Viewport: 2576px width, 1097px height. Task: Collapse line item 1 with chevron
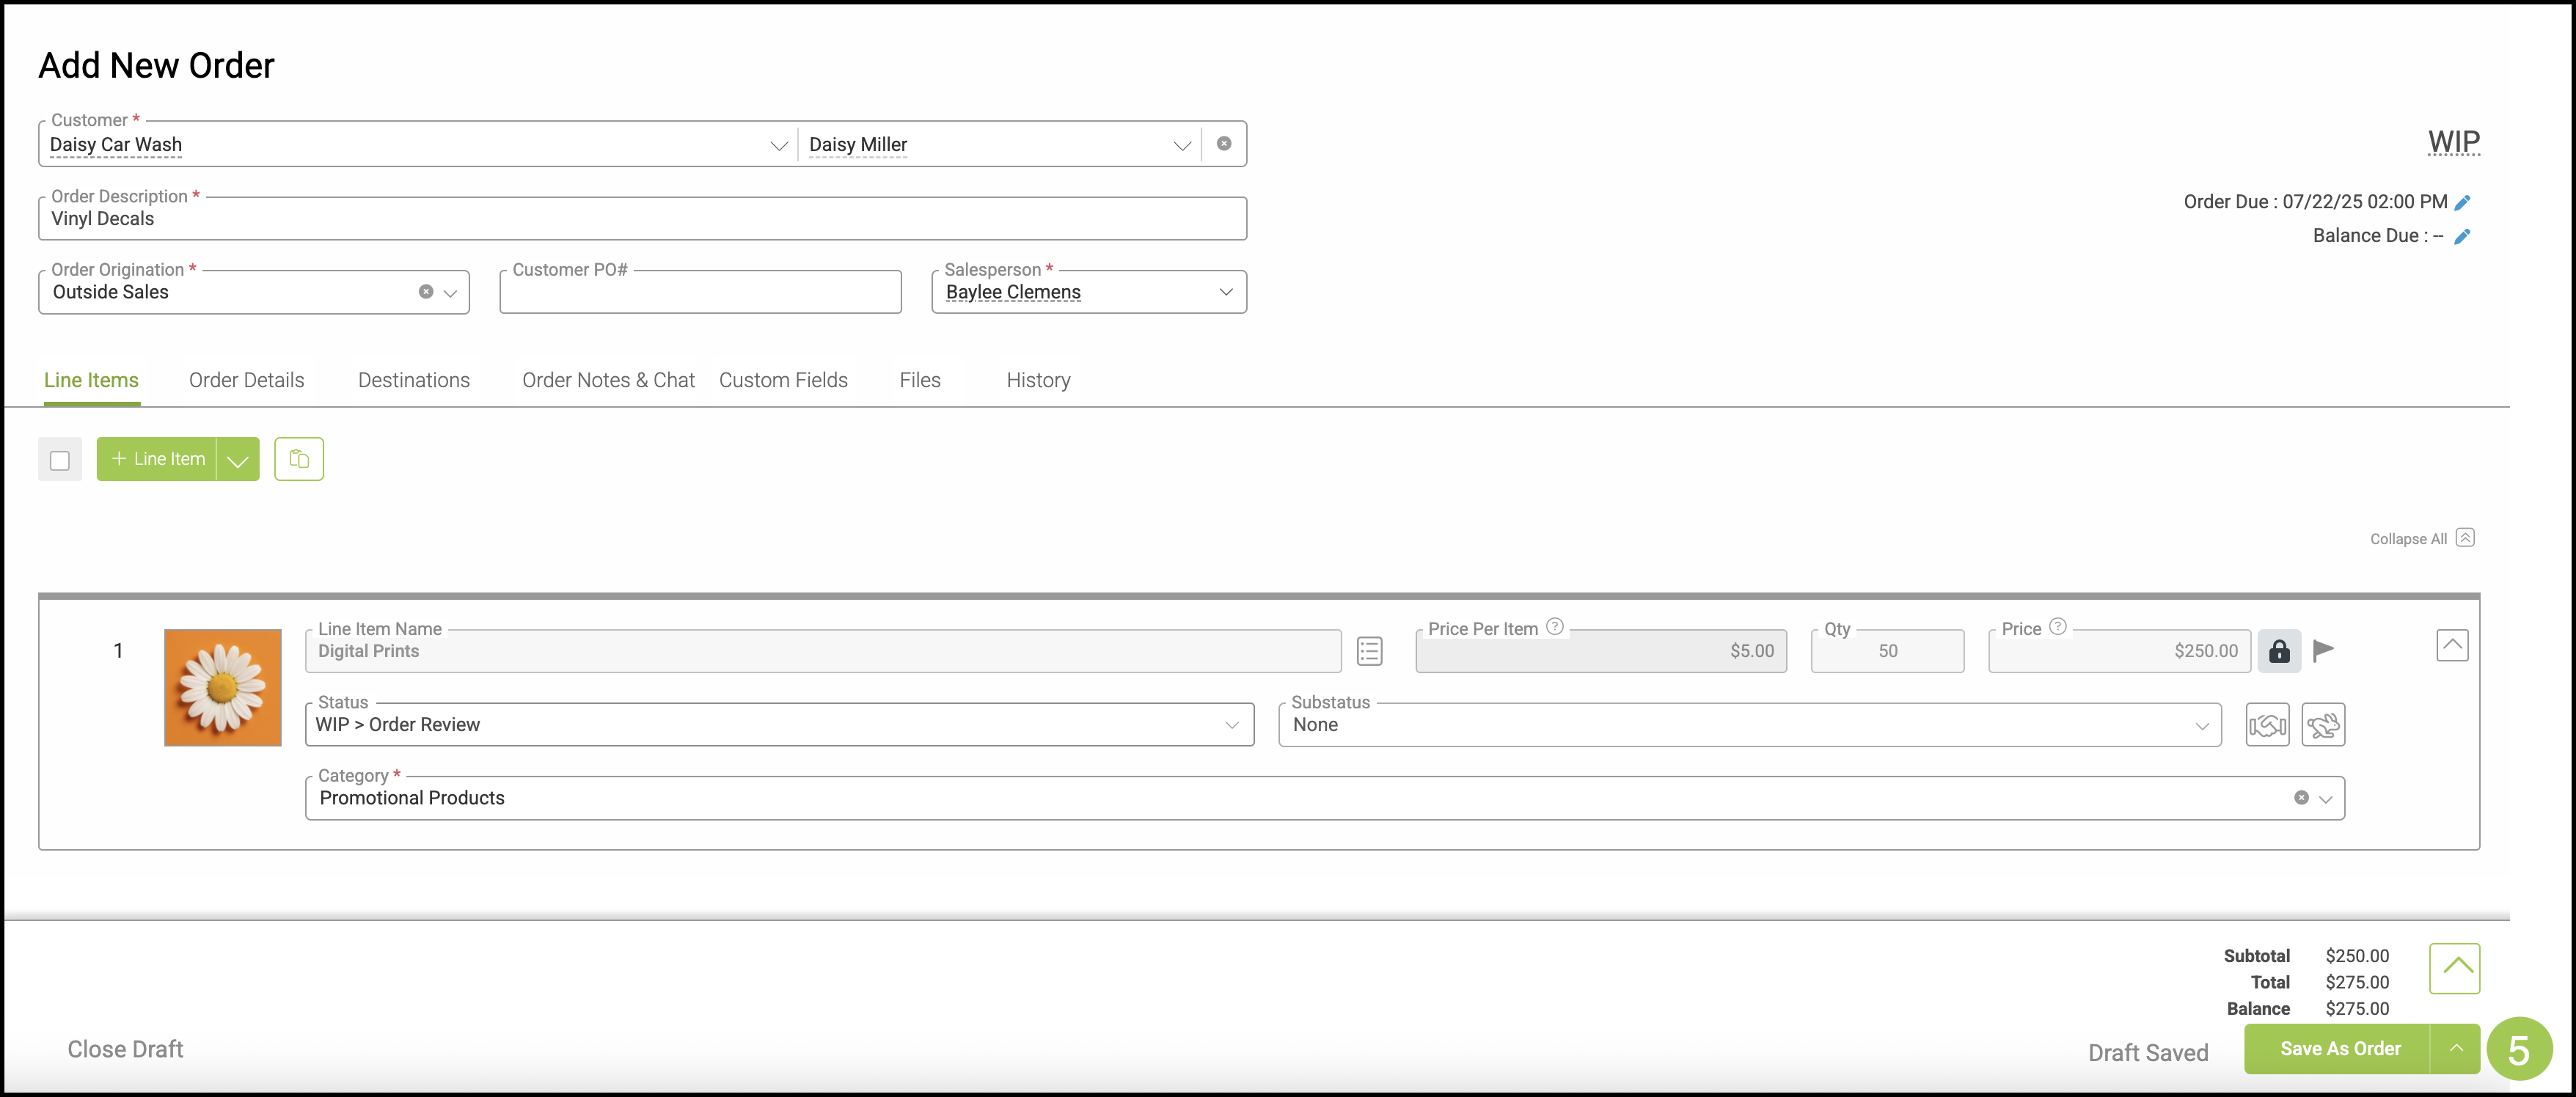point(2452,646)
